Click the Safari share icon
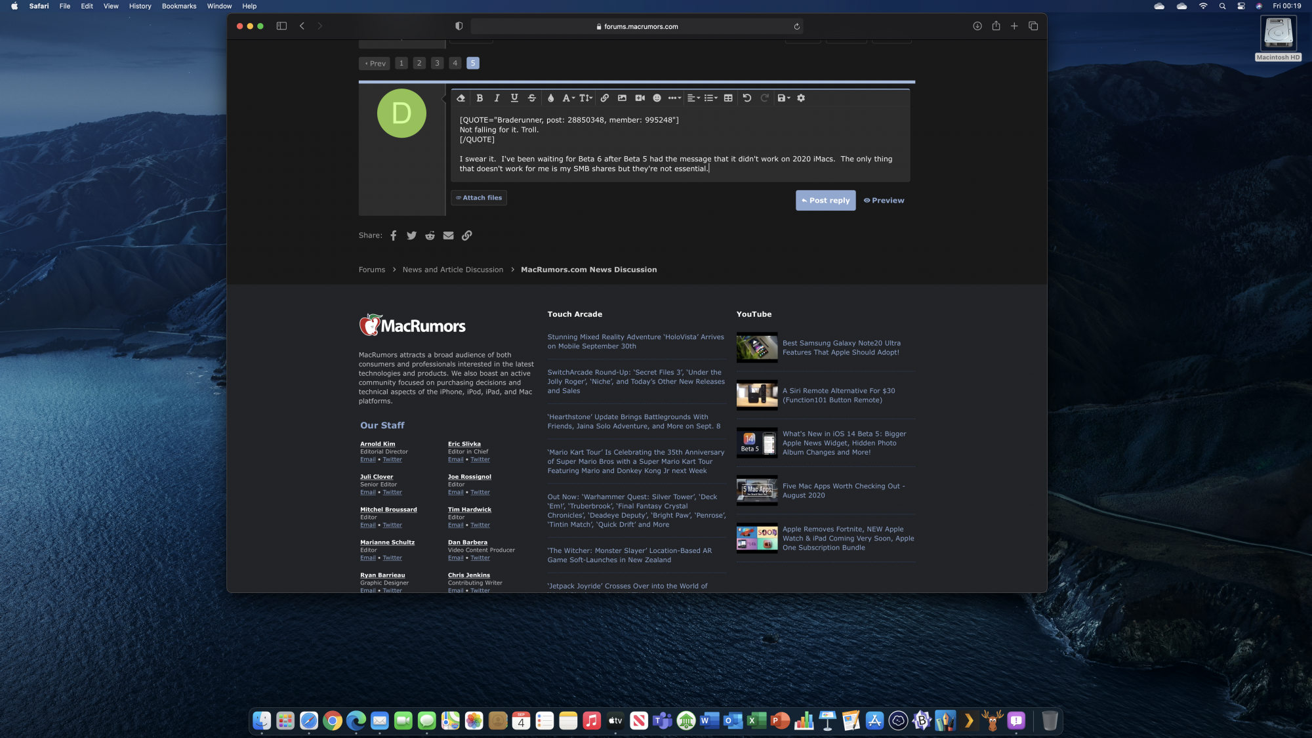This screenshot has height=738, width=1312. (x=996, y=26)
